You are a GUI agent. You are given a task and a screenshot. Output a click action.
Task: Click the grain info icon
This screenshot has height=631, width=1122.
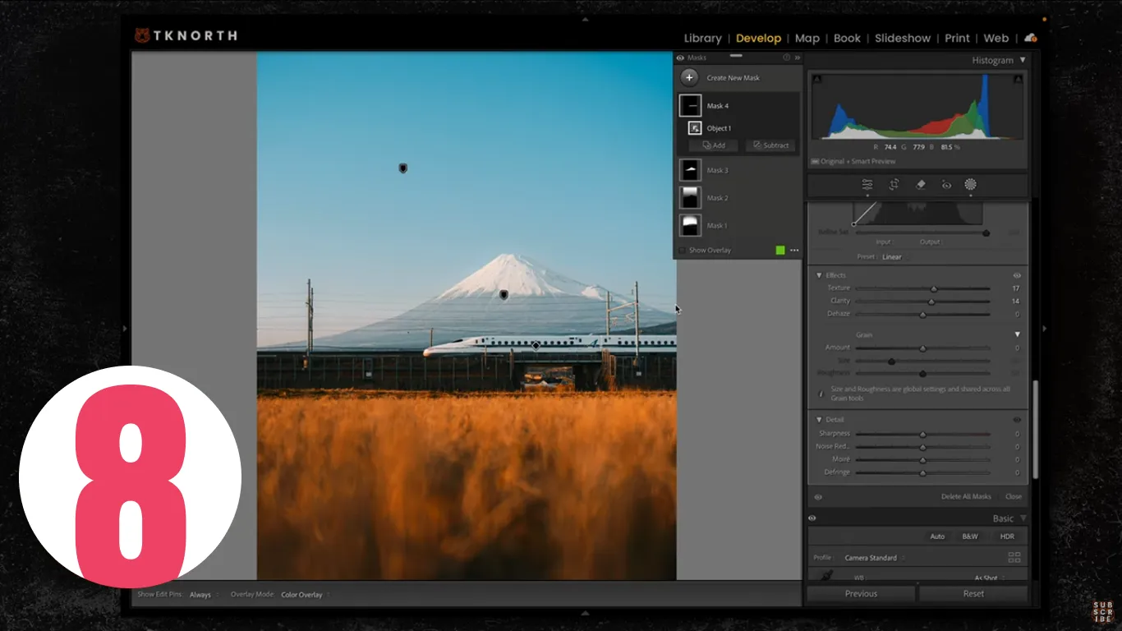tap(821, 394)
